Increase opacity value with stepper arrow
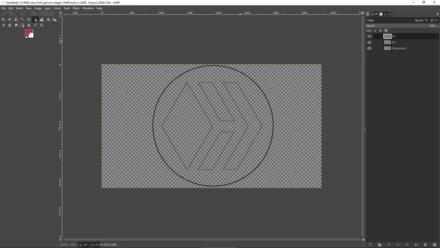The image size is (440, 248). [x=438, y=25]
